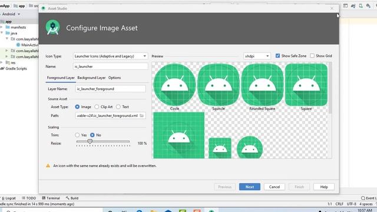The height and width of the screenshot is (212, 377).
Task: Click Asset Studio title bar icon
Action: coord(44,8)
